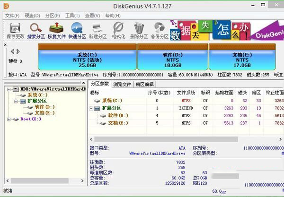284x197 pixels.
Task: Go to previous disk with left arrow
Action: coord(12,51)
